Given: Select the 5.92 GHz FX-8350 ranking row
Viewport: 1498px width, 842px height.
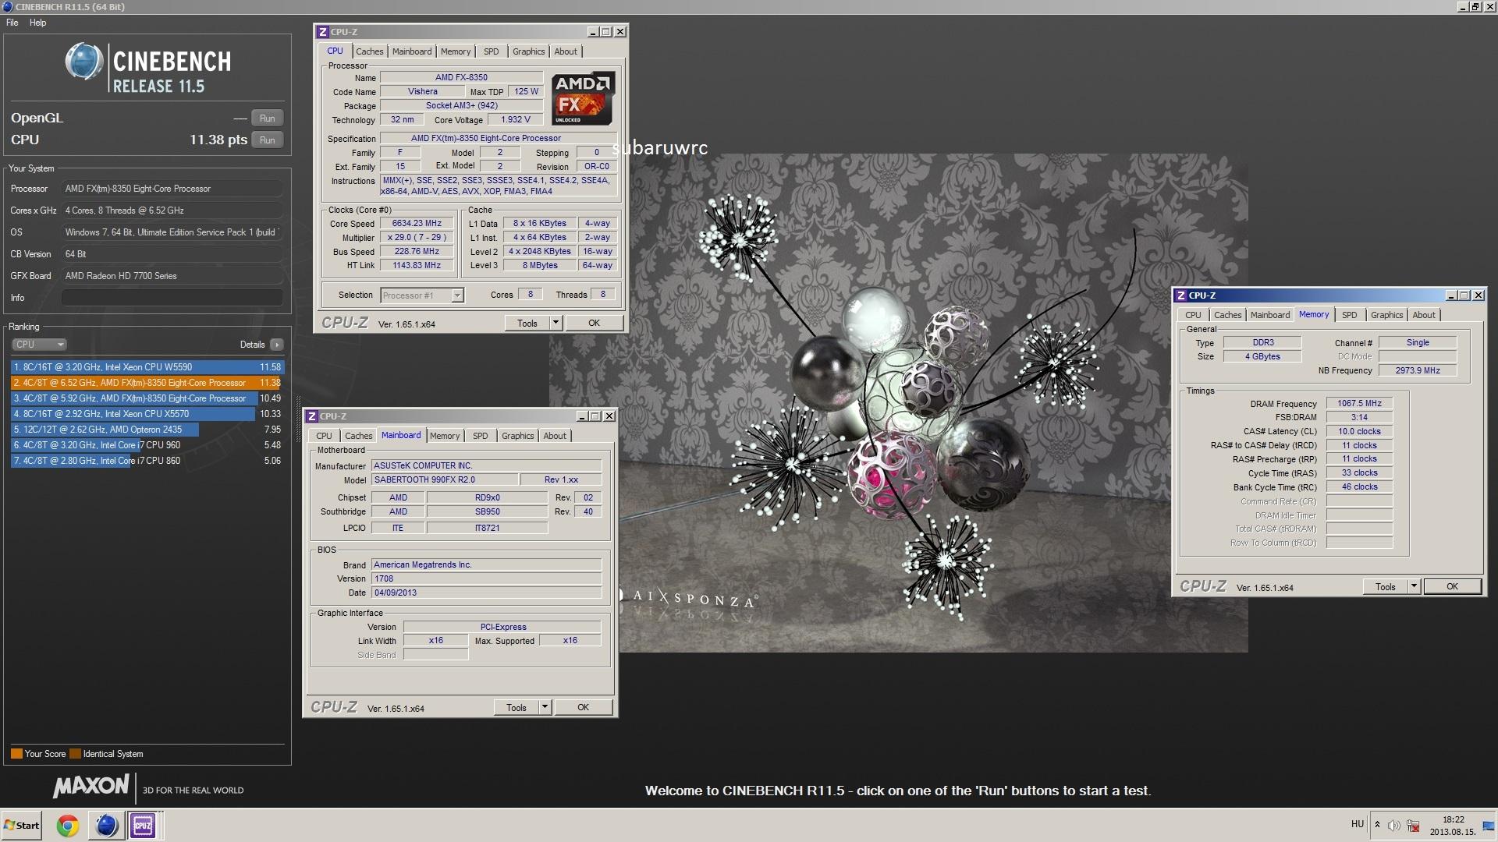Looking at the screenshot, I should pyautogui.click(x=147, y=398).
